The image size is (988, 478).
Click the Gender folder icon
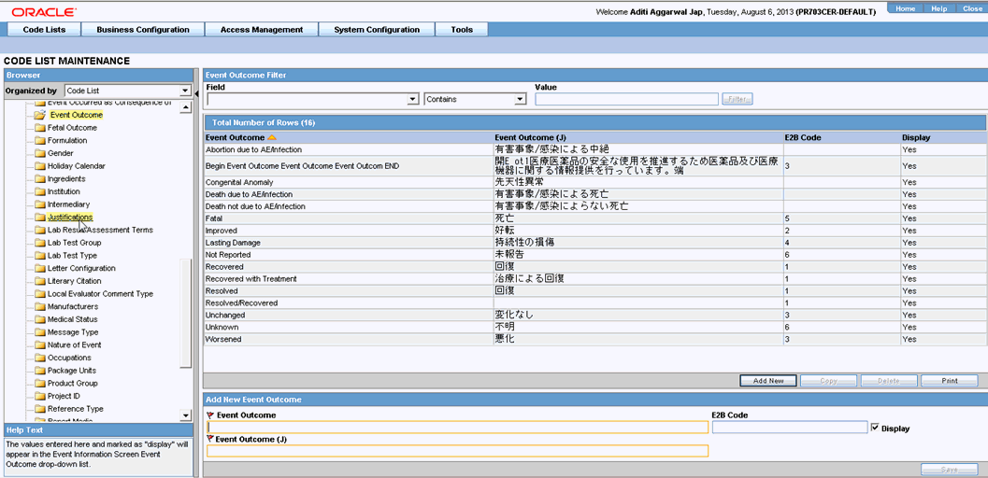(x=39, y=153)
